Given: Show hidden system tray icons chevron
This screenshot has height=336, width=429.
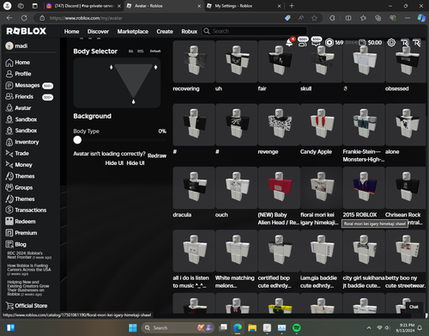Looking at the screenshot, I should [x=369, y=327].
